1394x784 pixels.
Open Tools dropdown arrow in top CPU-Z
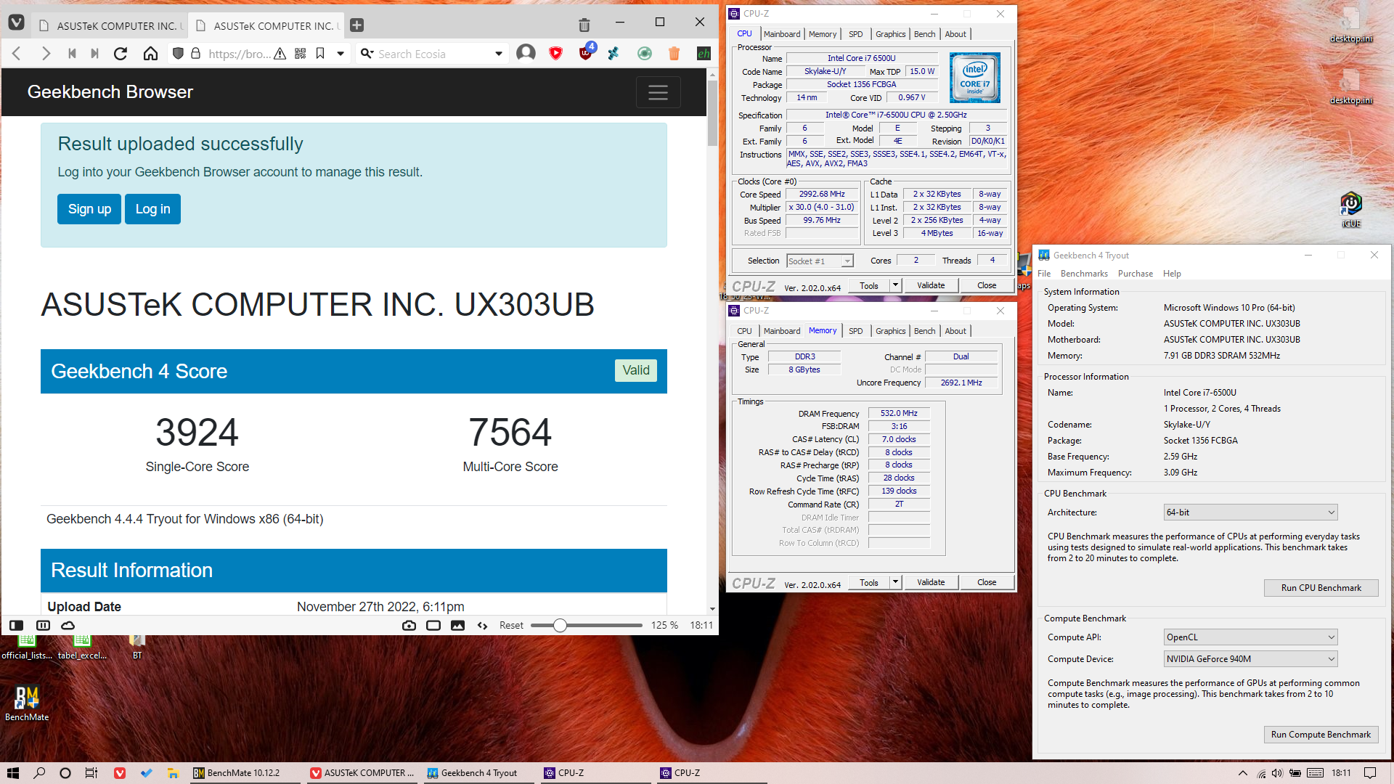[895, 285]
